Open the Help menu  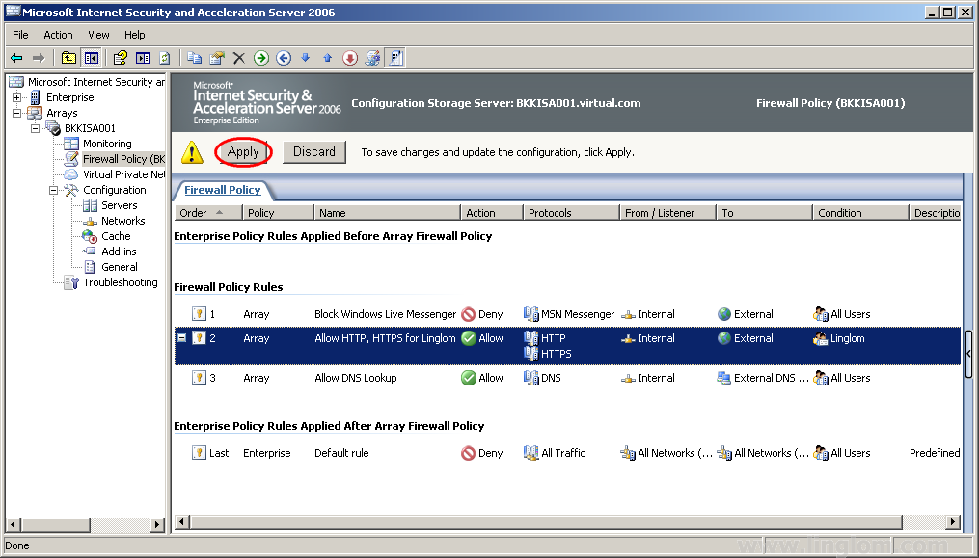point(135,35)
